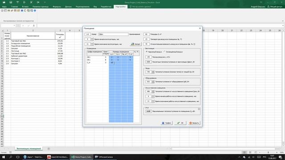Click the total max heat gain field

point(148,111)
